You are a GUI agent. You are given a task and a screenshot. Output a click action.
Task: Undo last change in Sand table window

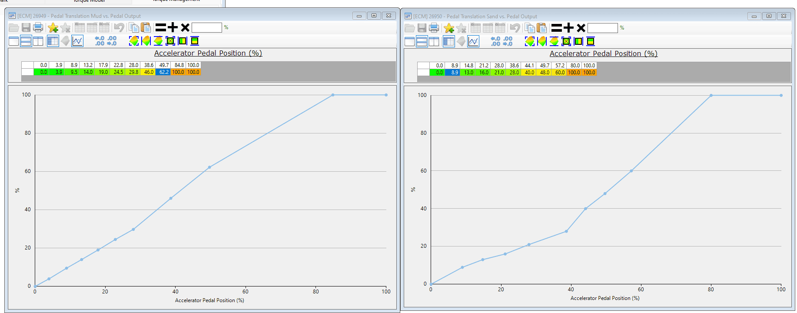(x=515, y=28)
